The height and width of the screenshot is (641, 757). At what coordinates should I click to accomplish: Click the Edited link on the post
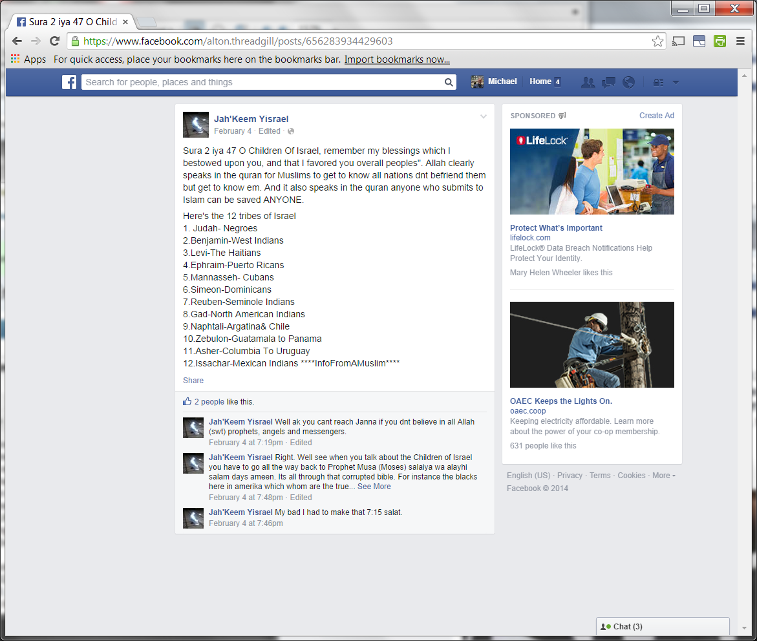(269, 131)
